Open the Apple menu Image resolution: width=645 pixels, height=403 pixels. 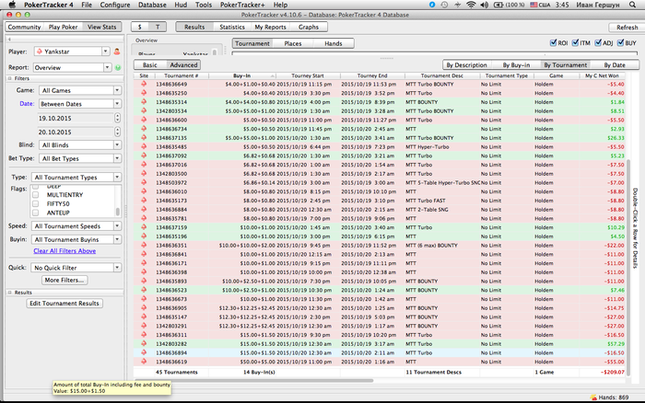tap(12, 5)
